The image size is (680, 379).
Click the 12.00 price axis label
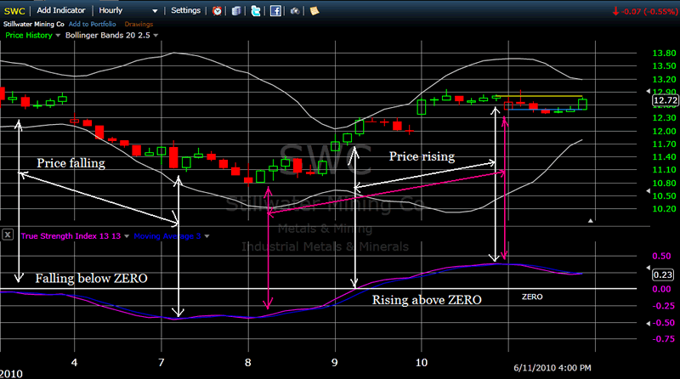pos(664,131)
